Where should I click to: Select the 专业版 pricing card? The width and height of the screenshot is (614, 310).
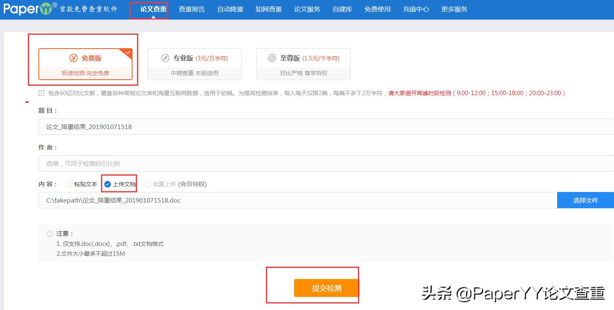194,64
